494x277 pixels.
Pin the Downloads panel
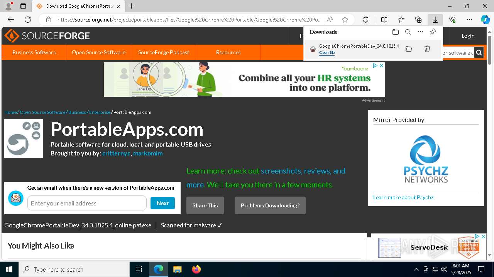(x=433, y=32)
